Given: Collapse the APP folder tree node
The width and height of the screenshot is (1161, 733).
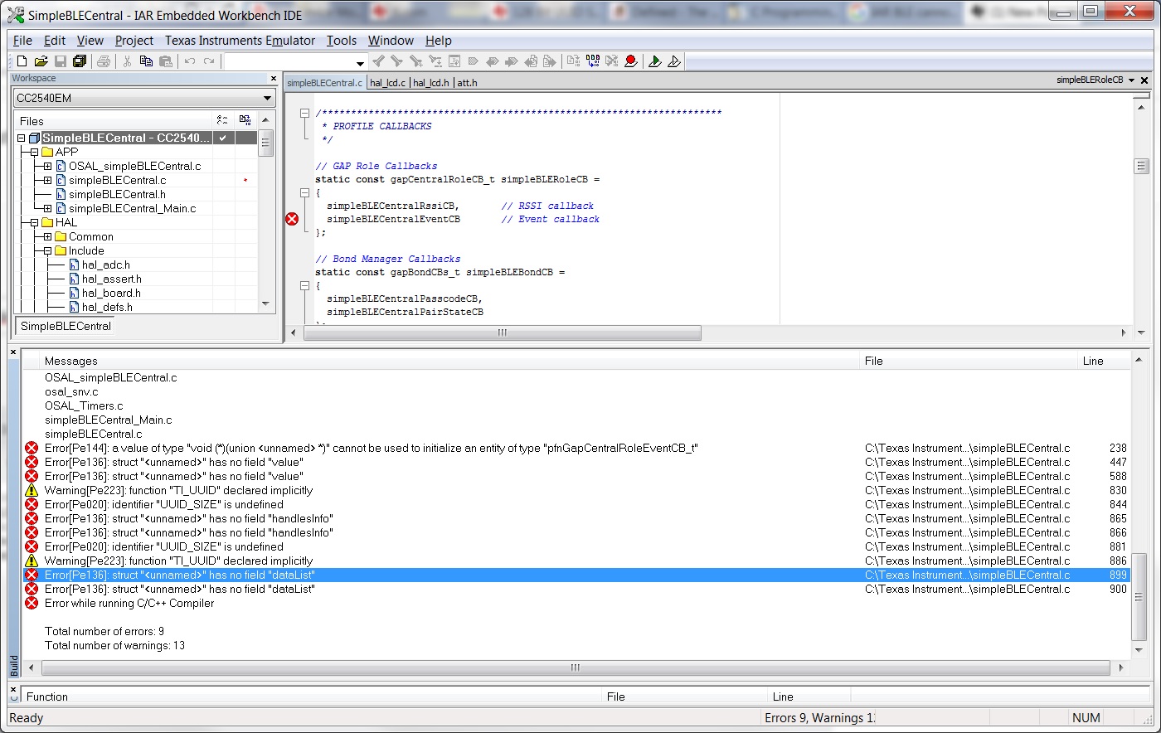Looking at the screenshot, I should point(34,152).
